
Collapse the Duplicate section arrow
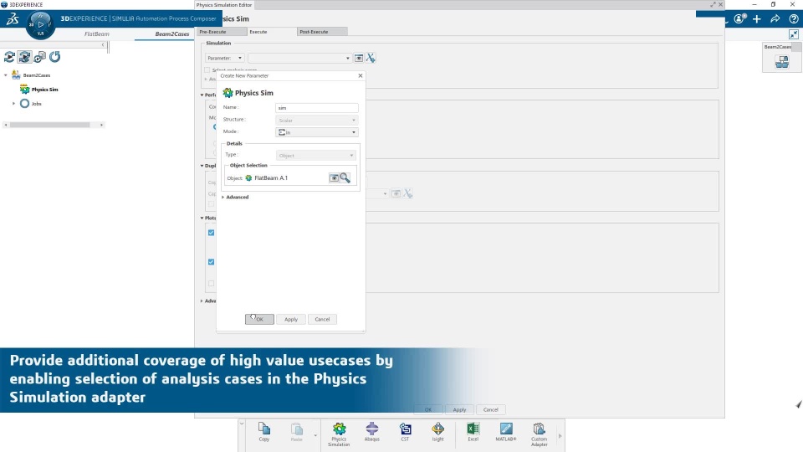[202, 166]
